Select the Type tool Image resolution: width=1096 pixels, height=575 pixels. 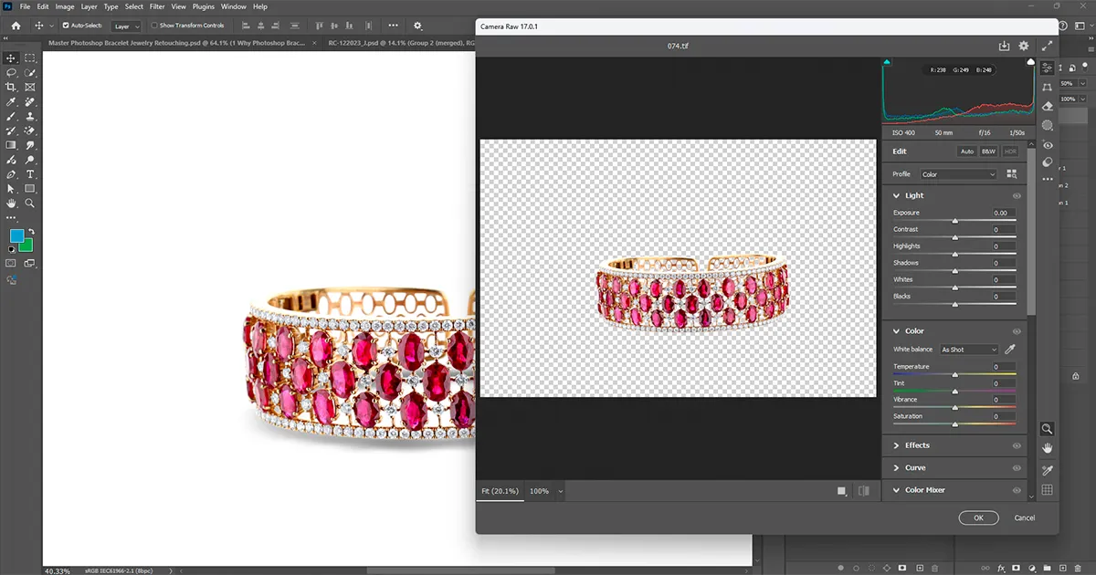pyautogui.click(x=29, y=174)
